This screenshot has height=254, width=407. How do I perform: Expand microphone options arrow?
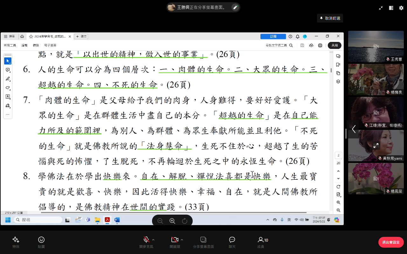point(153,240)
